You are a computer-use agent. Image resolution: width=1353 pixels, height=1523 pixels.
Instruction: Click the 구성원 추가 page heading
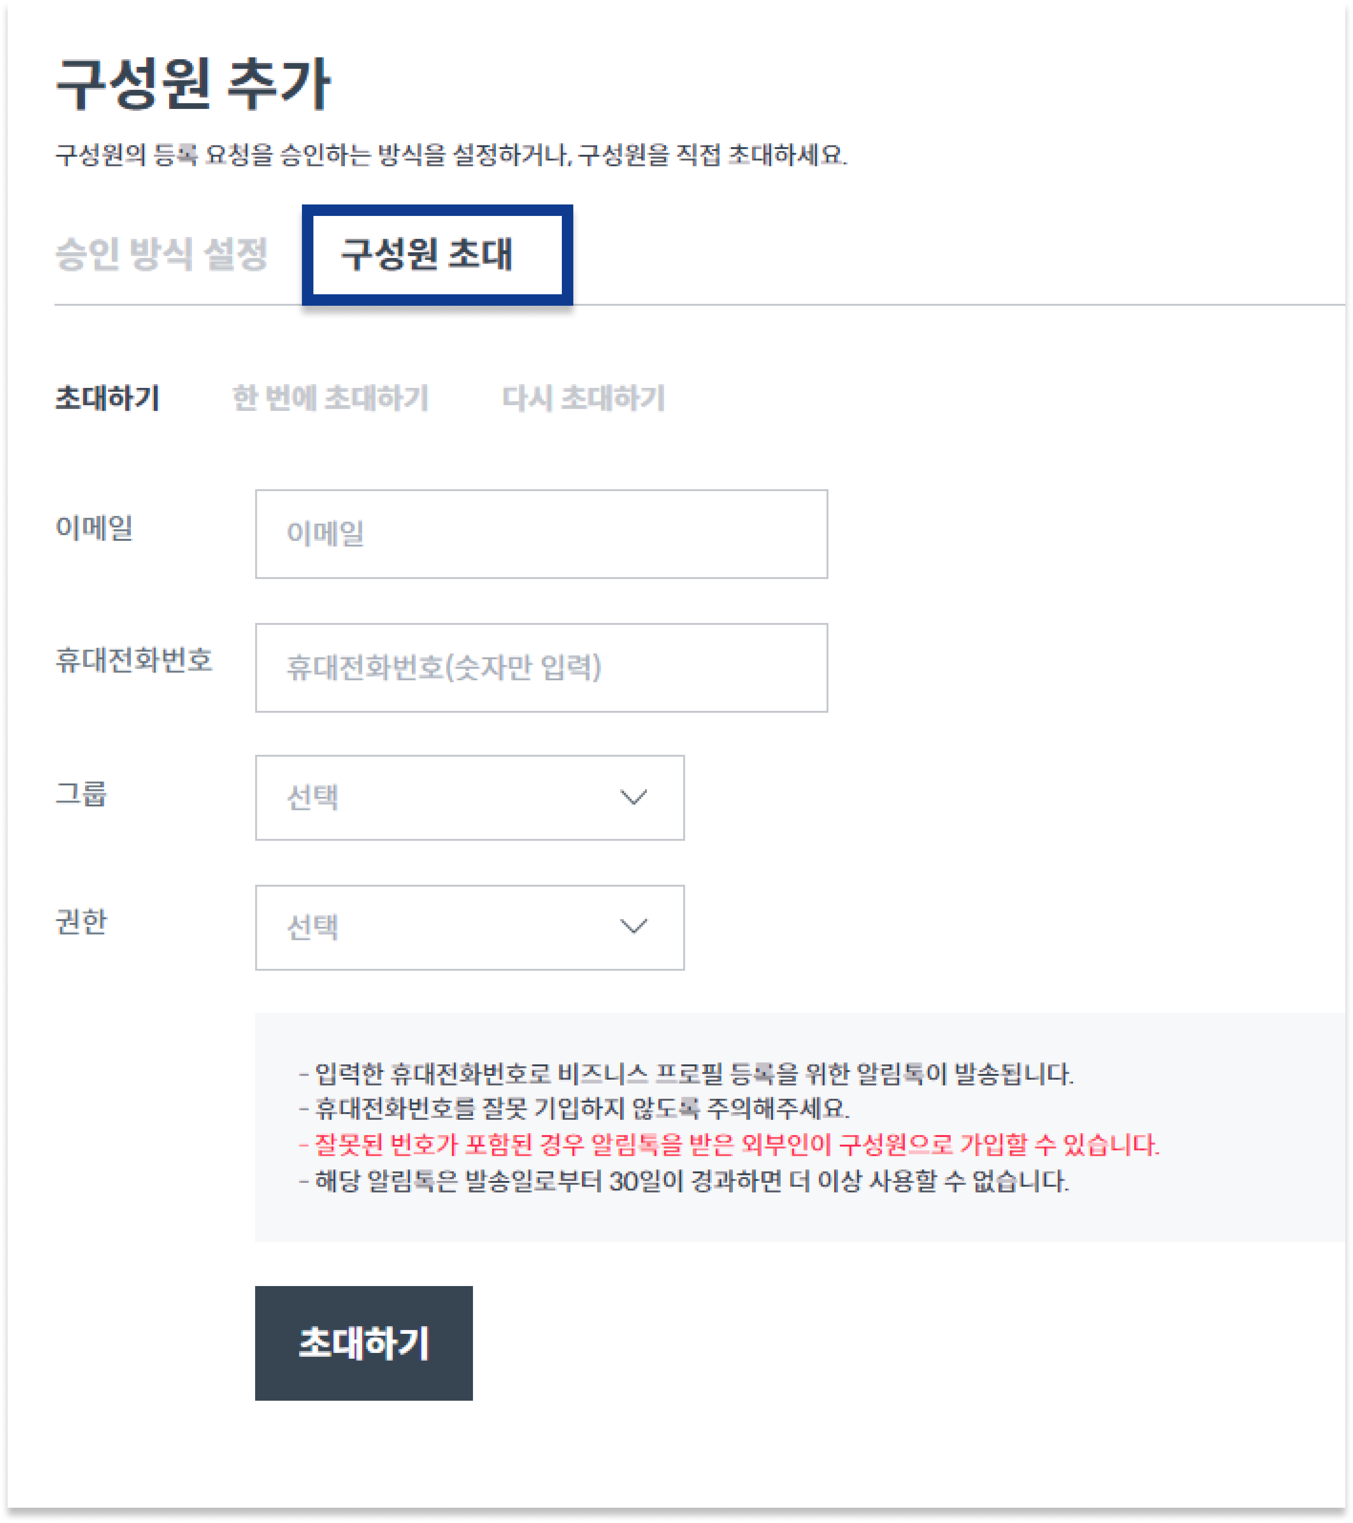click(x=193, y=84)
